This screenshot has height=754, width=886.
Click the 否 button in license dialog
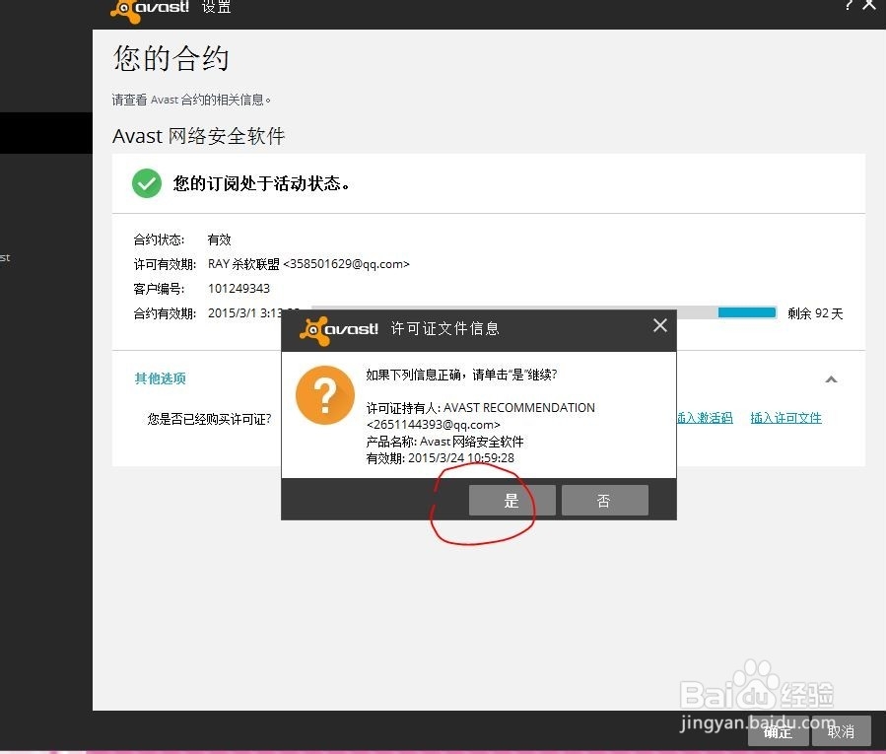pos(604,501)
